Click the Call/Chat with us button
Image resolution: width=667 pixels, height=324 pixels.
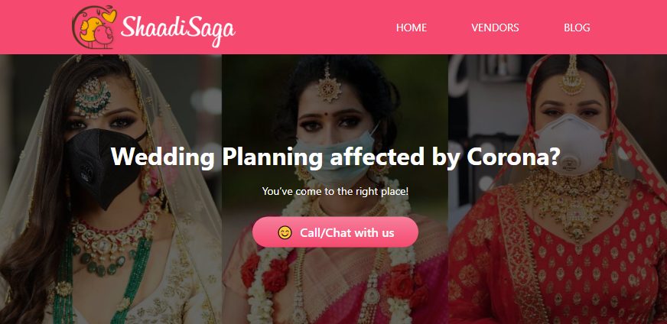(335, 232)
